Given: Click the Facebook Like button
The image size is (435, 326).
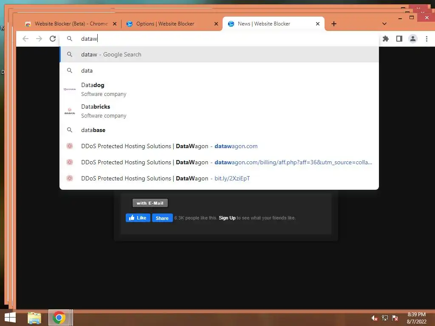Looking at the screenshot, I should (138, 218).
